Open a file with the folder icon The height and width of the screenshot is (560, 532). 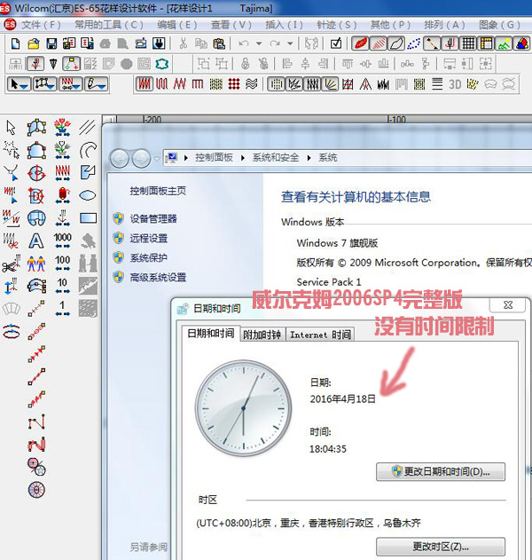33,43
